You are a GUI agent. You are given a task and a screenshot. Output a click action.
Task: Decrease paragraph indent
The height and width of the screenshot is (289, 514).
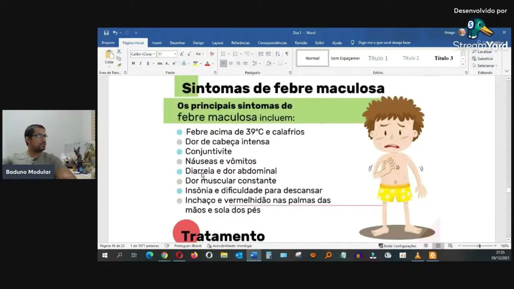pyautogui.click(x=261, y=54)
